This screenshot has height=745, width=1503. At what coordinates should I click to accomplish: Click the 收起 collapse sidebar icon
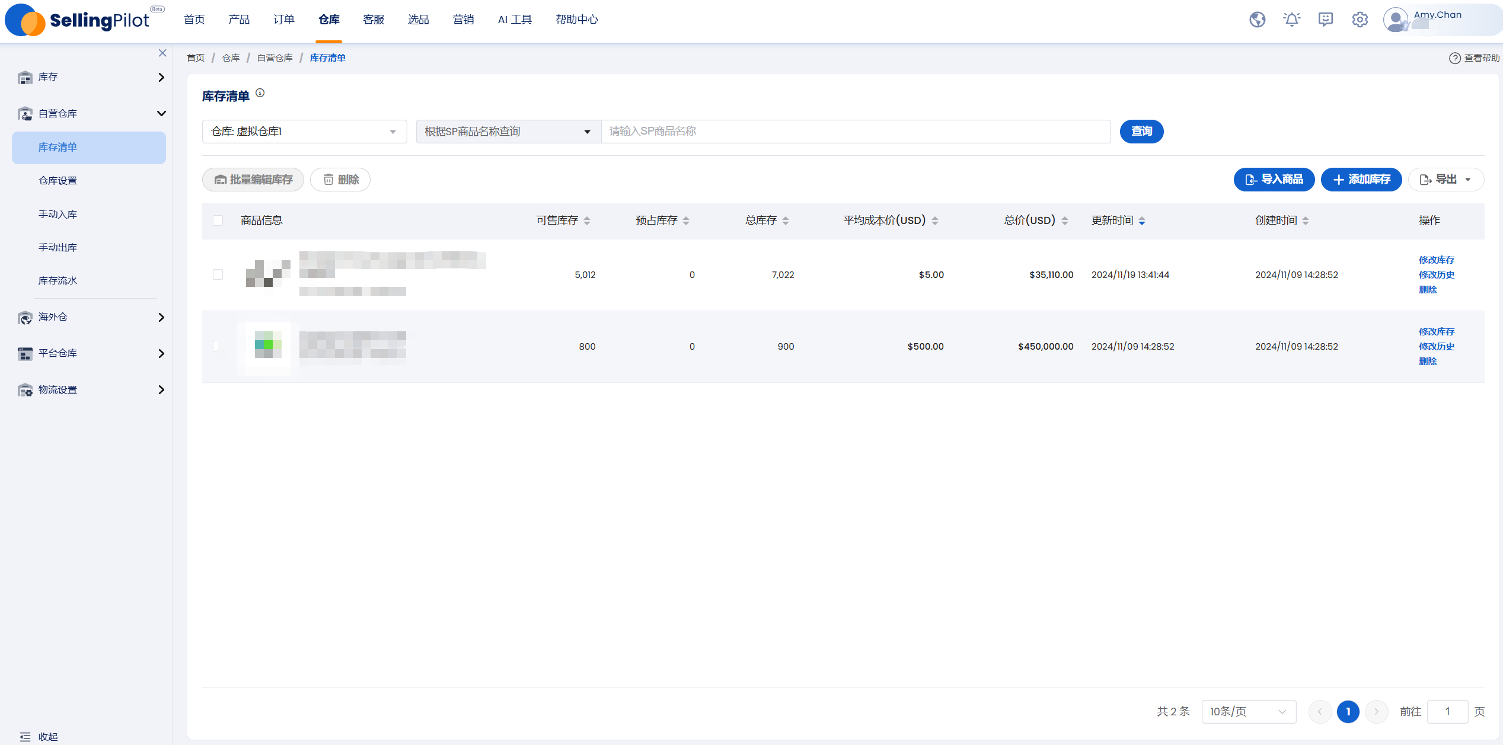(x=25, y=737)
